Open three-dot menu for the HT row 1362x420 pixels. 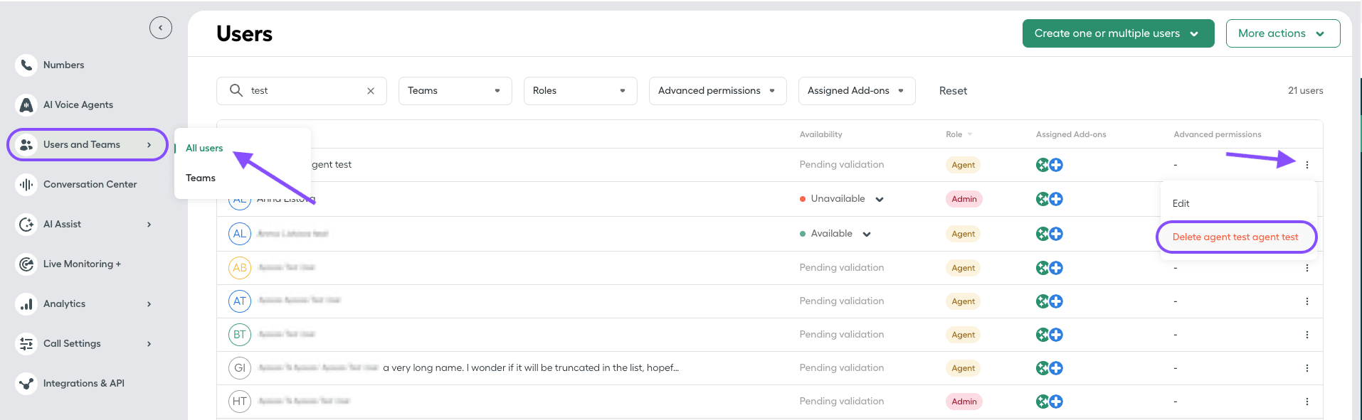pos(1307,402)
